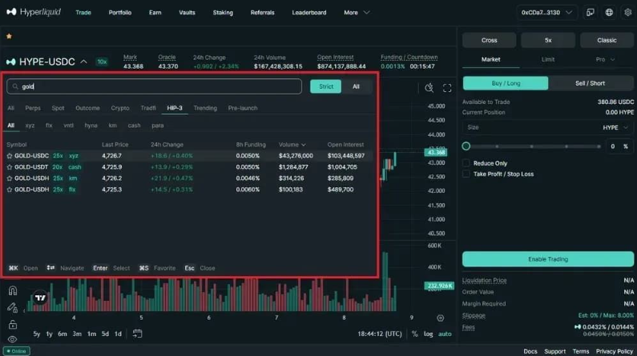Open the Trade page
This screenshot has width=637, height=356.
[x=83, y=13]
